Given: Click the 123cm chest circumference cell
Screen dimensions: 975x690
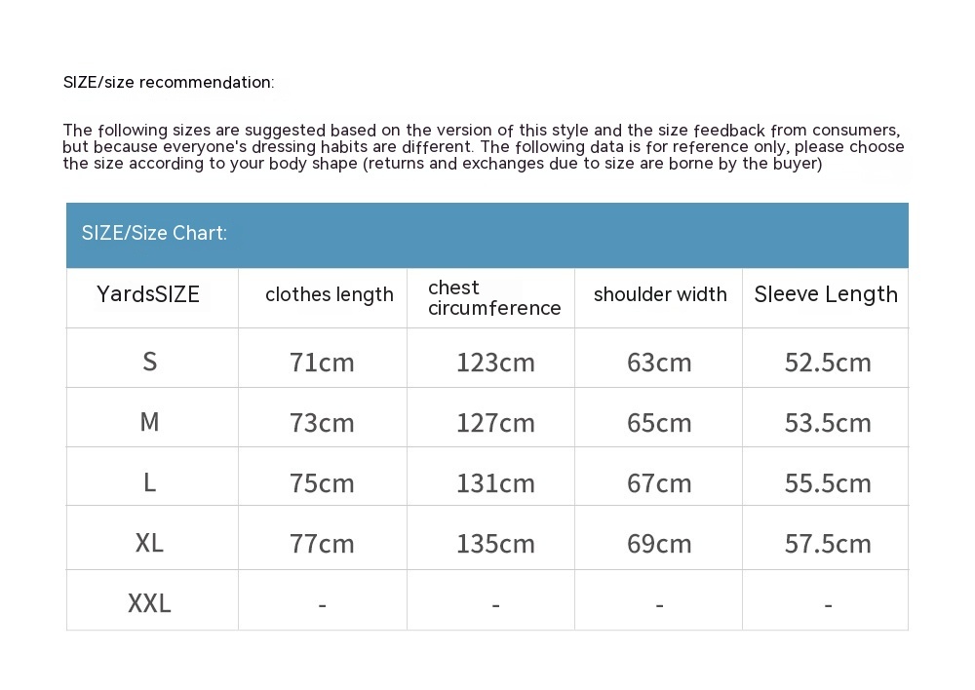Looking at the screenshot, I should [x=495, y=363].
